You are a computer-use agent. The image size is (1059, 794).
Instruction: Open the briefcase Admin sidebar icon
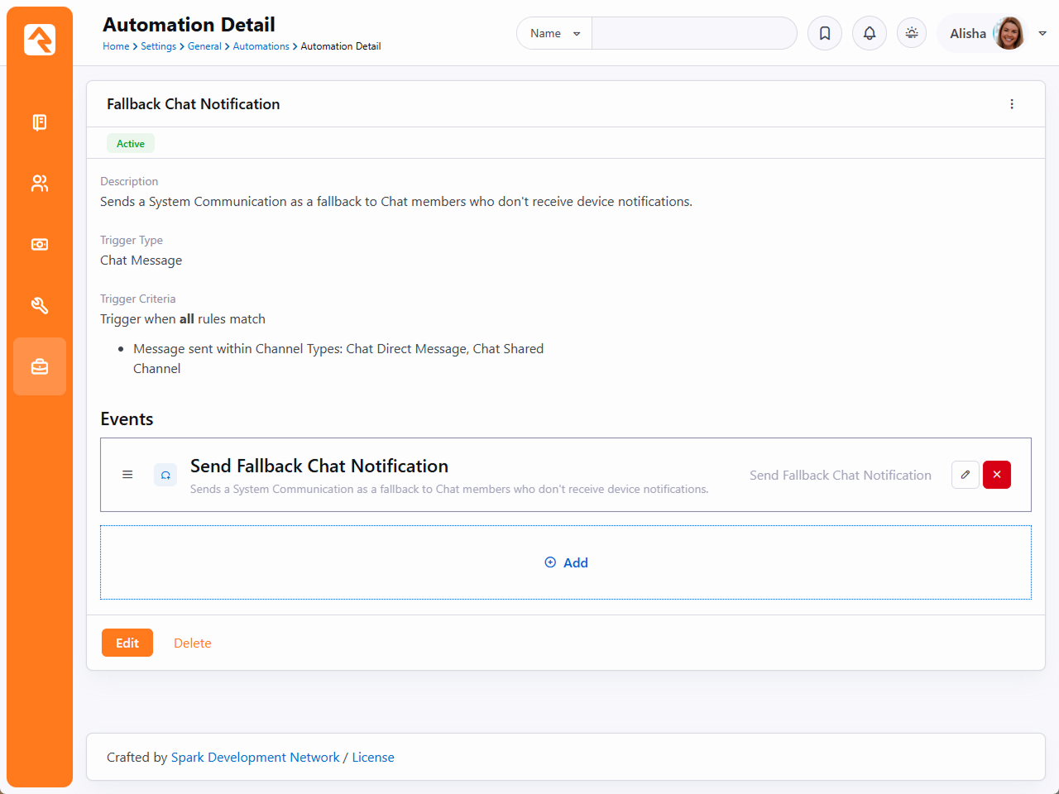(40, 366)
